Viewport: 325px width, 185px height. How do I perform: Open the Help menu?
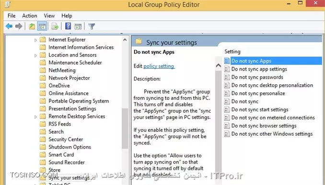[67, 16]
